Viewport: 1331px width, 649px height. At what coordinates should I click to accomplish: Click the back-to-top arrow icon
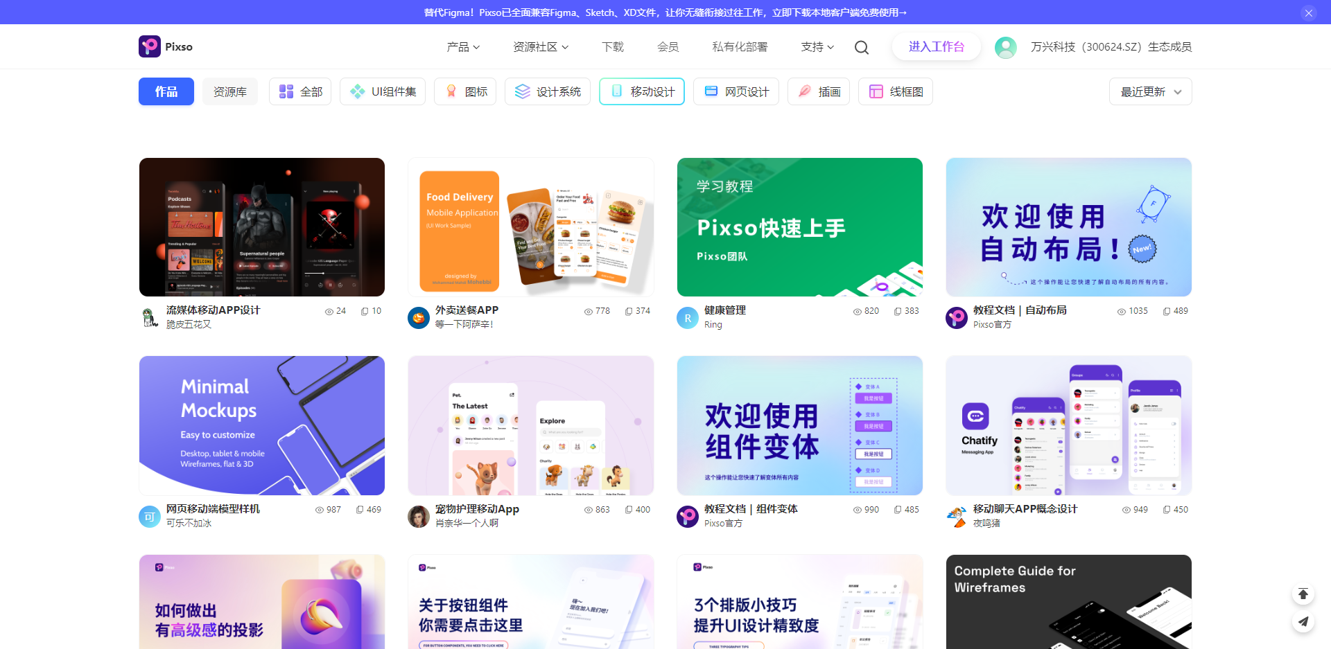[1303, 594]
